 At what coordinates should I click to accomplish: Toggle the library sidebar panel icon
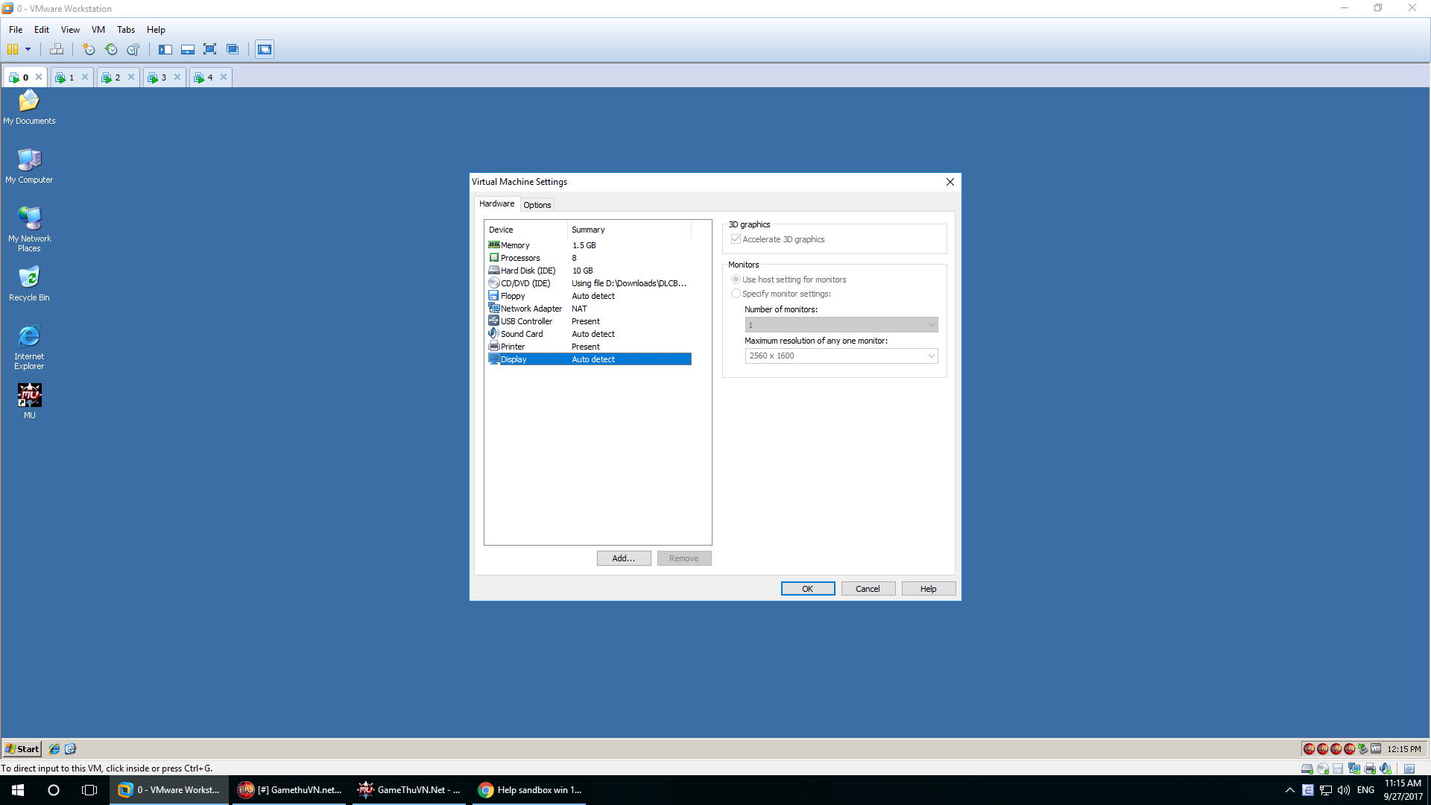[x=165, y=49]
